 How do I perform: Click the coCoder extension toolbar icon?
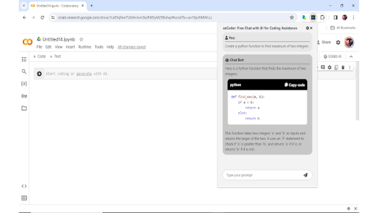point(313,17)
